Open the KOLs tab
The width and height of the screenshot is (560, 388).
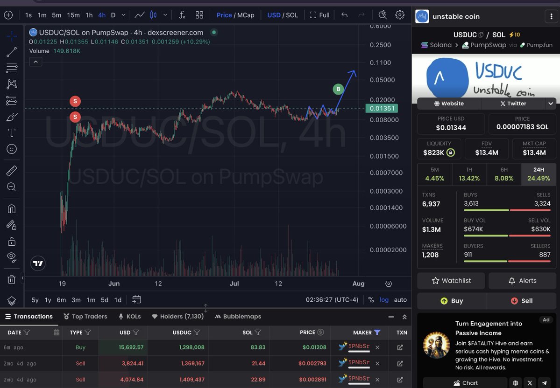(130, 316)
